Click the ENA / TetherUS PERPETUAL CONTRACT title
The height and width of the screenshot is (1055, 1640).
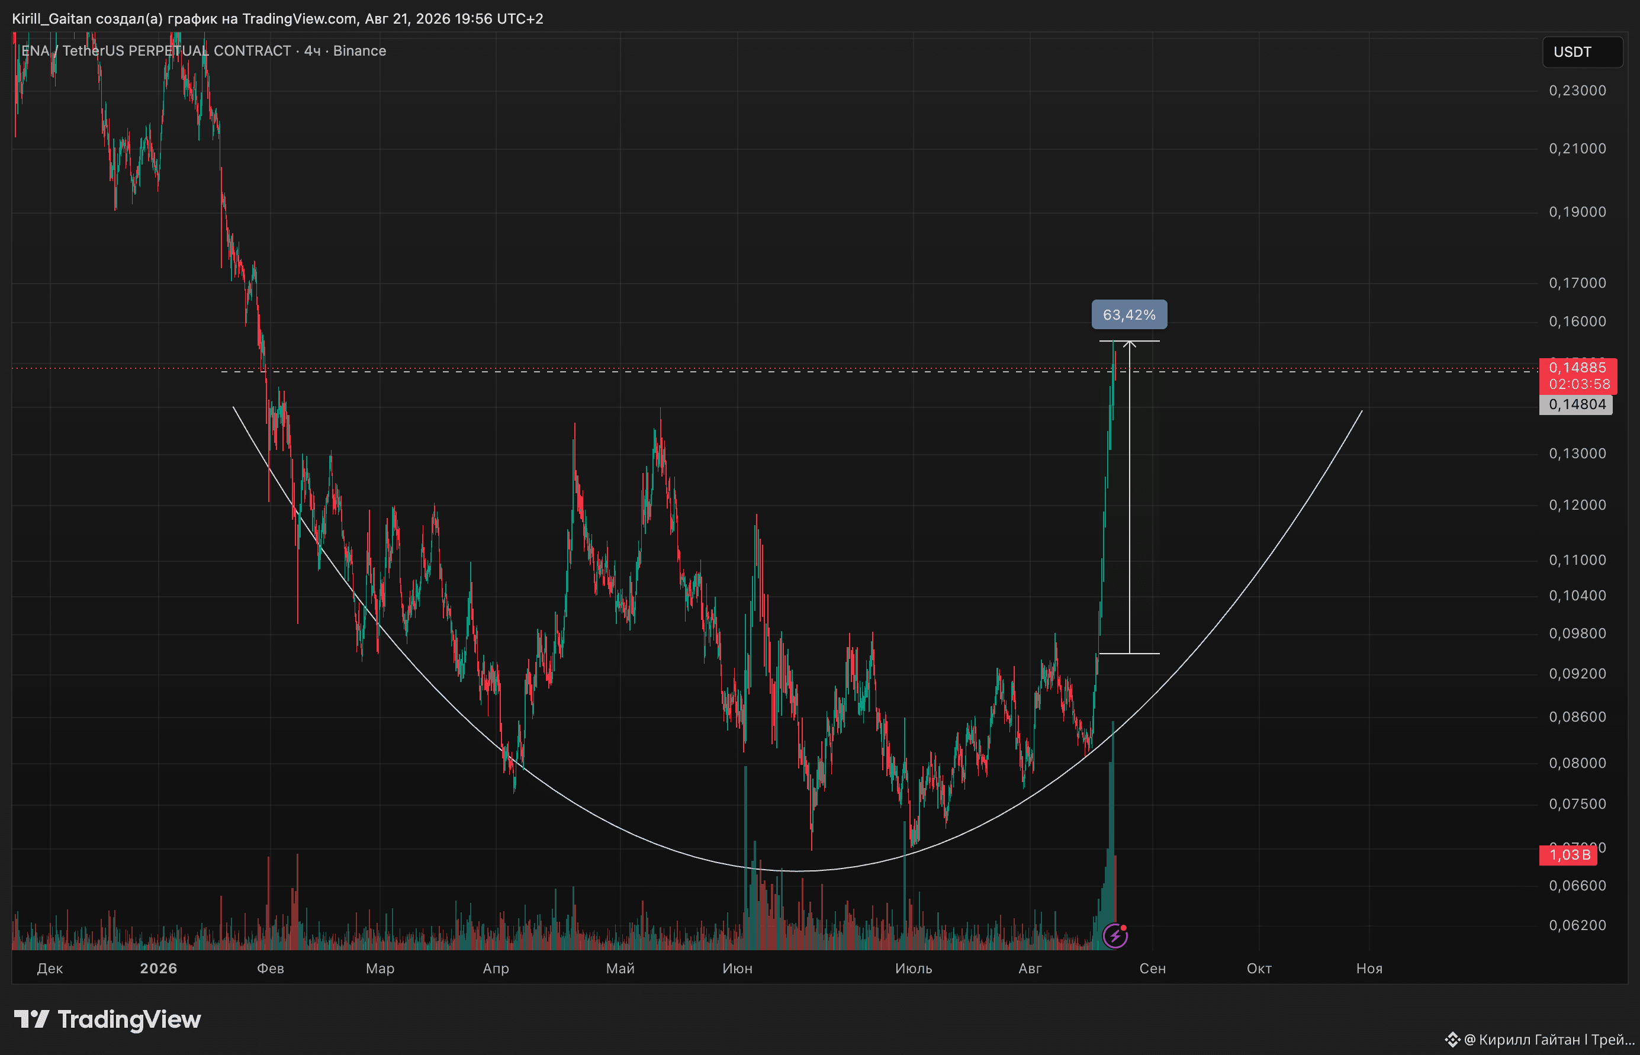(156, 51)
